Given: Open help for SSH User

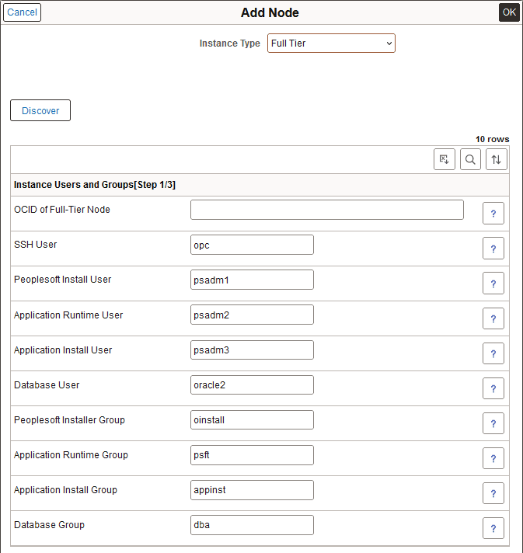Looking at the screenshot, I should click(x=493, y=249).
